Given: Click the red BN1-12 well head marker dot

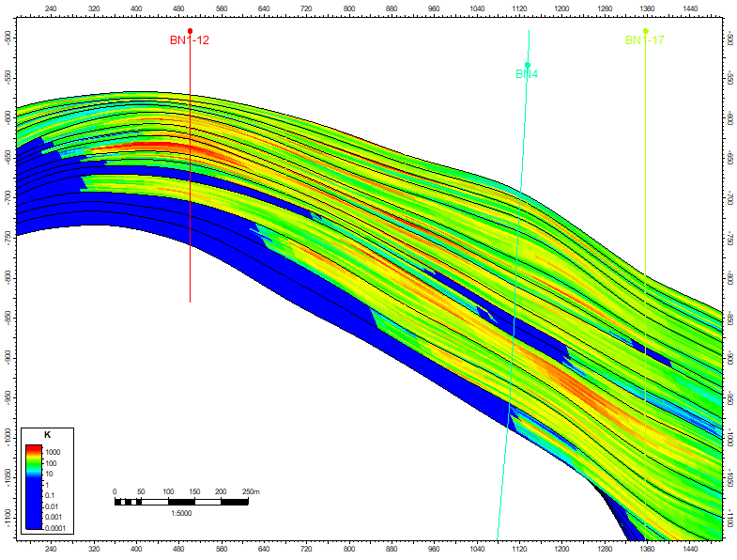Looking at the screenshot, I should 191,31.
